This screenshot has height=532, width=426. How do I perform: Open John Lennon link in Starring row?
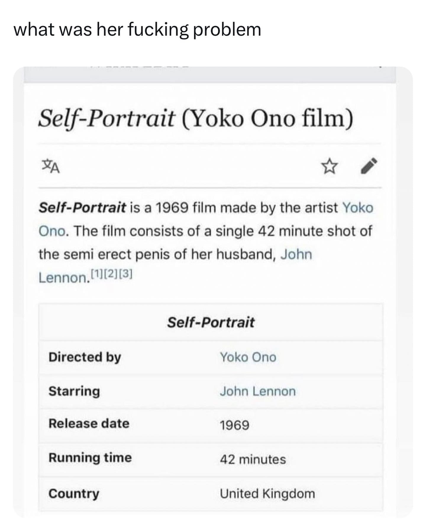258,391
